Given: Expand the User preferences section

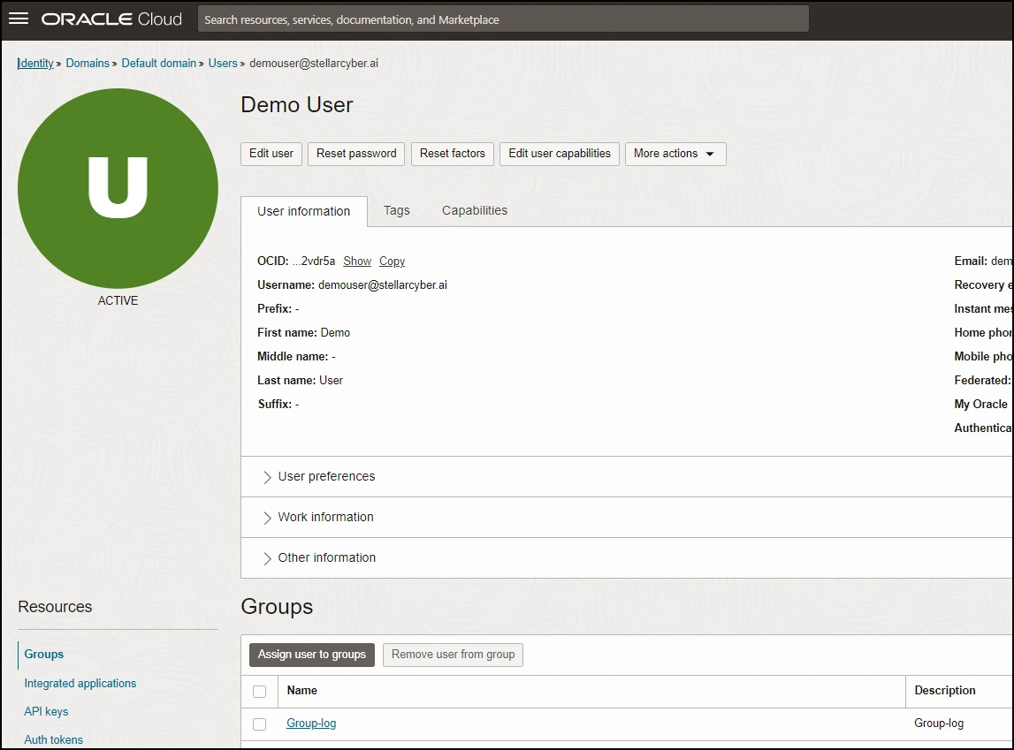Looking at the screenshot, I should [326, 477].
